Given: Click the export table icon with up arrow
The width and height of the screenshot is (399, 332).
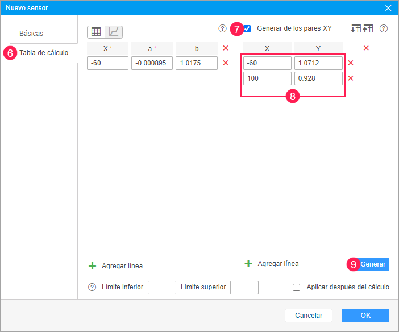Looking at the screenshot, I should pyautogui.click(x=368, y=28).
